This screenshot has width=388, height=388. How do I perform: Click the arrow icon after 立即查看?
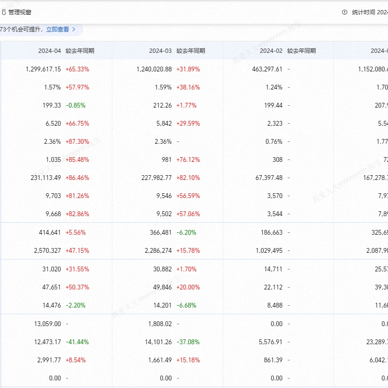[74, 30]
